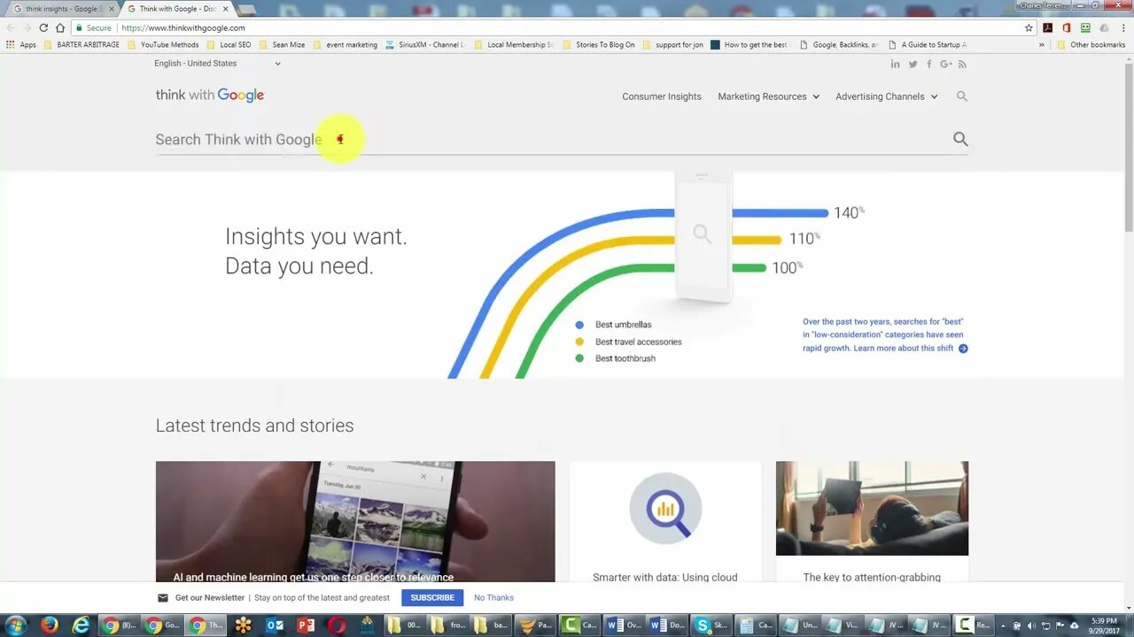
Task: Open the Facebook social icon
Action: (928, 64)
